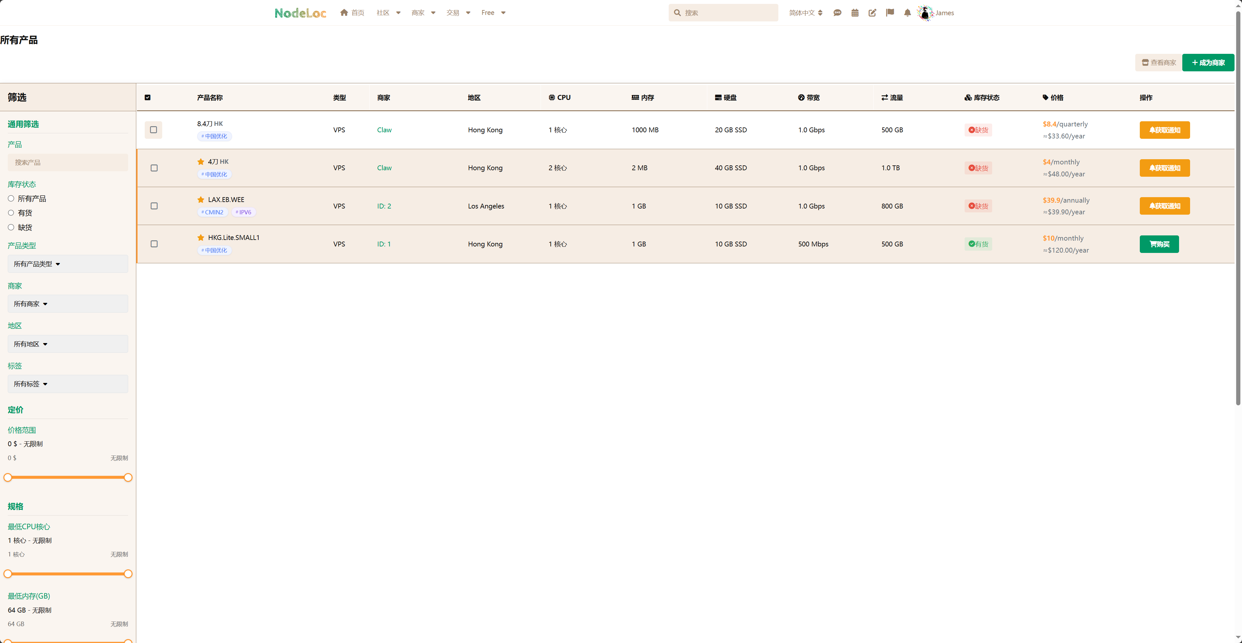Sort by 产品名称 column header
The height and width of the screenshot is (643, 1242).
tap(210, 97)
